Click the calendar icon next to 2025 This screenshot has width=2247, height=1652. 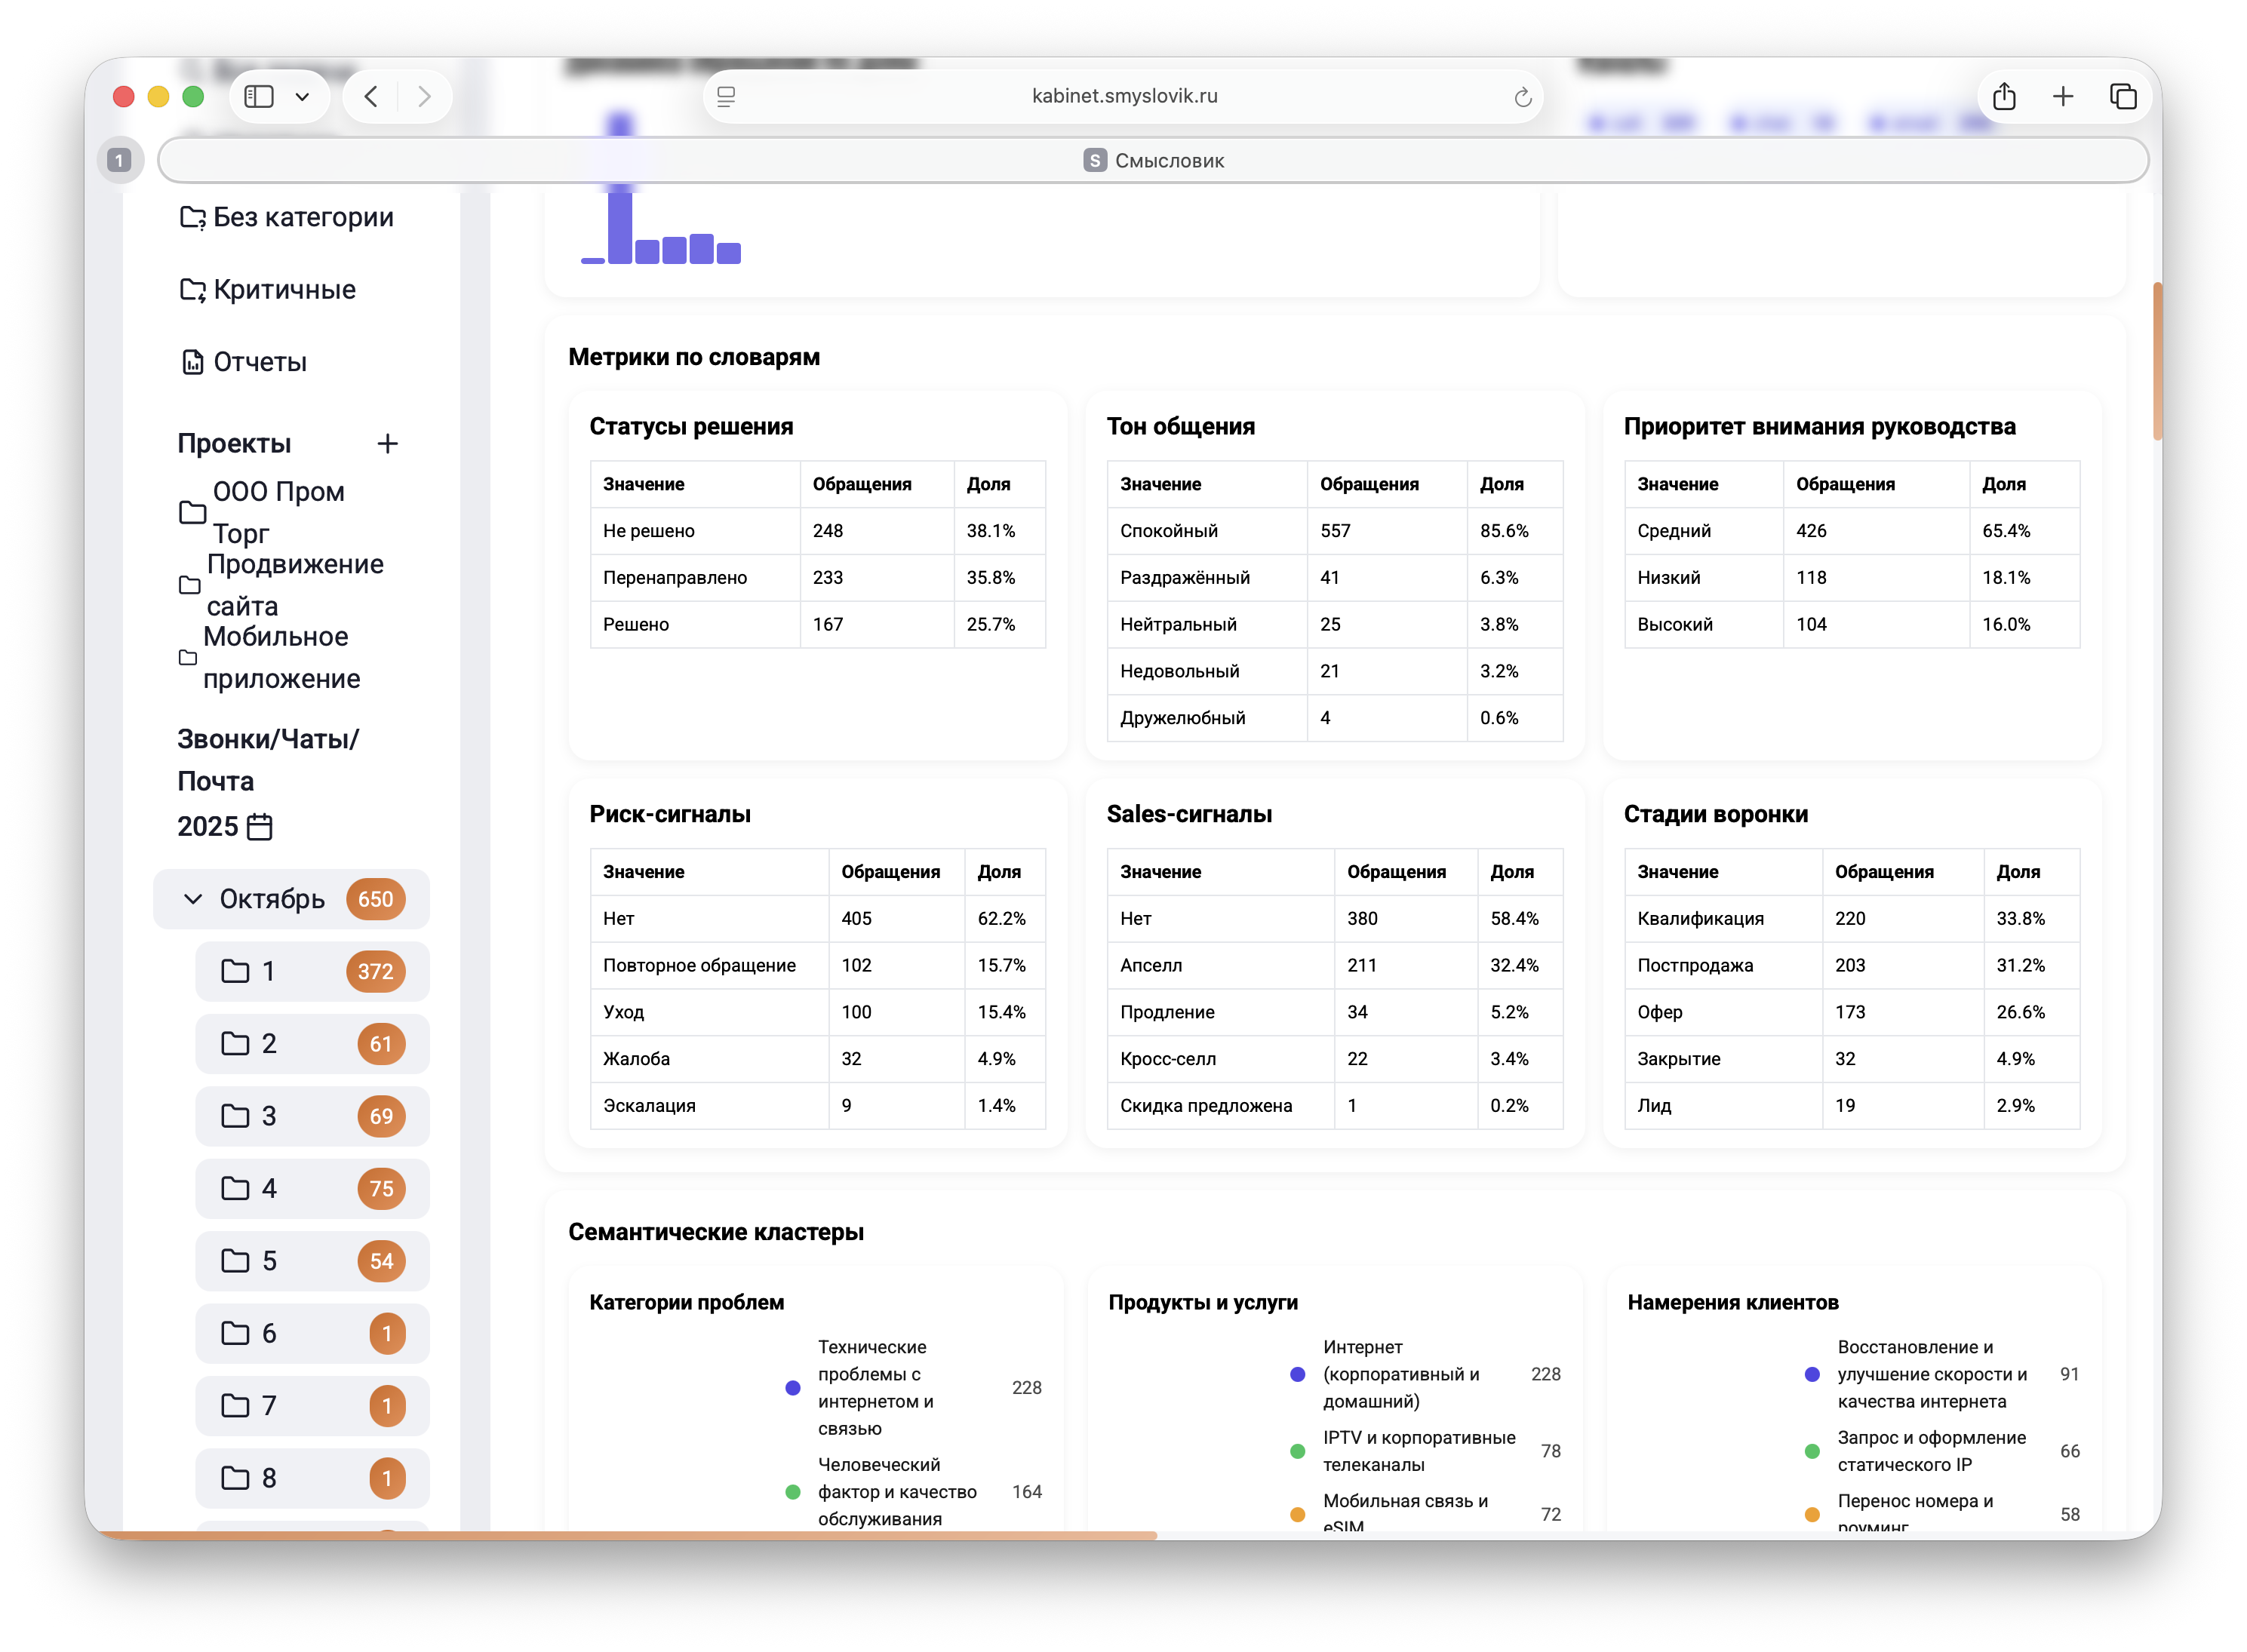(259, 827)
